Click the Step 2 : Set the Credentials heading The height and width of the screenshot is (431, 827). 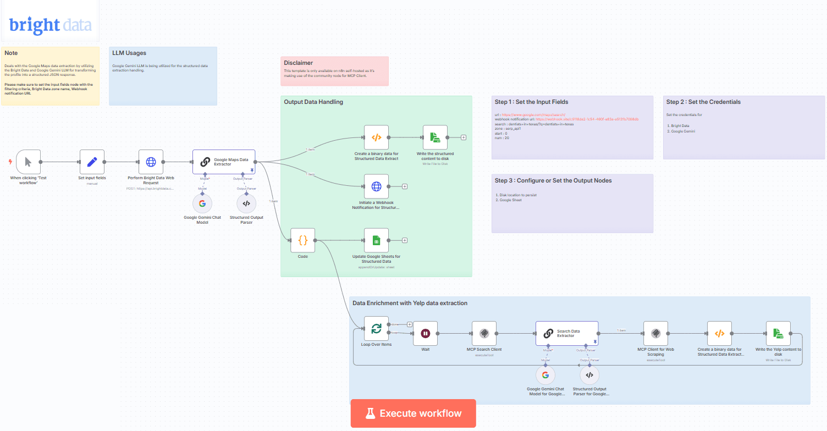(703, 102)
